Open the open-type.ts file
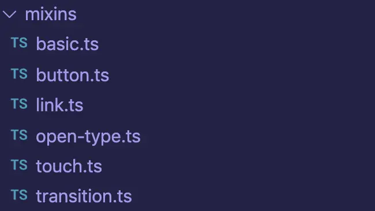375x211 pixels. [88, 137]
